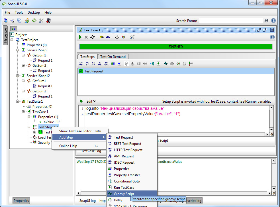Click the Search Forum input field
The image size is (280, 207).
pos(231,21)
